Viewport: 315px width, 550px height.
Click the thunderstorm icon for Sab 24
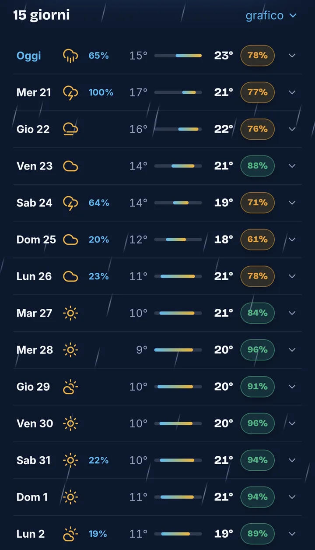pos(70,203)
